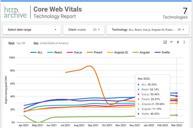
Task: Expand the Client: mobile dropdown
Action: click(84, 30)
